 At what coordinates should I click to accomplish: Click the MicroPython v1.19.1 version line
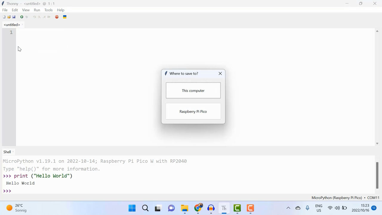click(95, 161)
